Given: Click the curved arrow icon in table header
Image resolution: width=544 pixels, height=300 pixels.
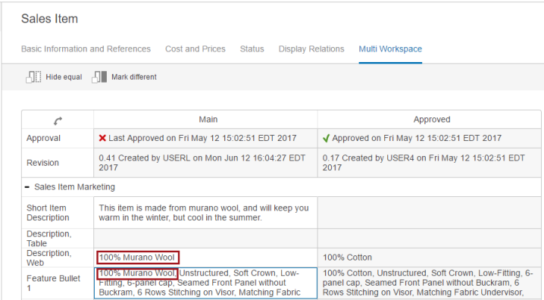Looking at the screenshot, I should click(58, 120).
